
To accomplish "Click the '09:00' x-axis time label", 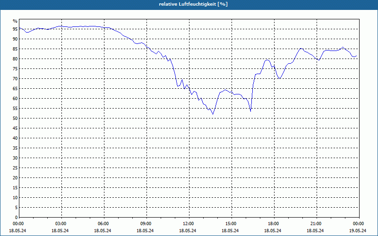I will 146,224.
